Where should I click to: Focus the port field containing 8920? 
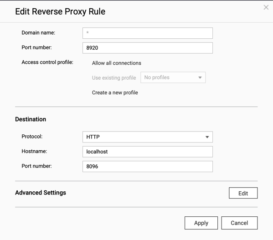pyautogui.click(x=148, y=48)
